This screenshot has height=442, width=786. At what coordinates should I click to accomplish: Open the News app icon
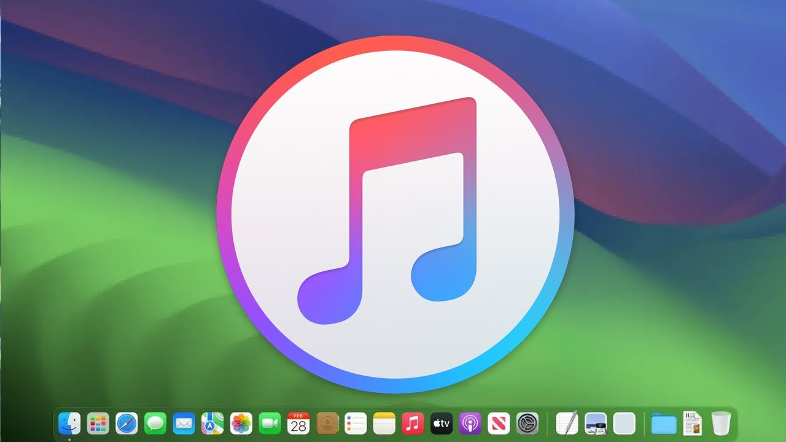499,423
